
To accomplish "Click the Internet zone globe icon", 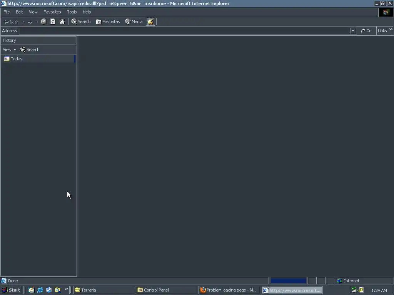I will 339,281.
